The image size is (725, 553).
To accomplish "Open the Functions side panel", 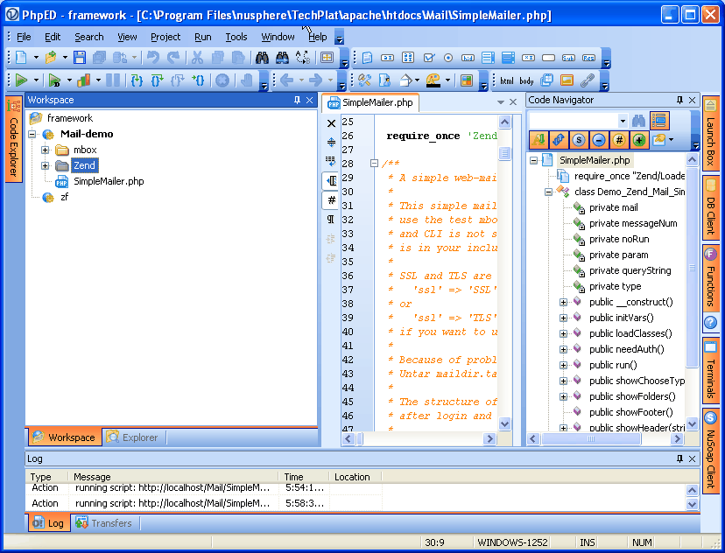I will [711, 278].
